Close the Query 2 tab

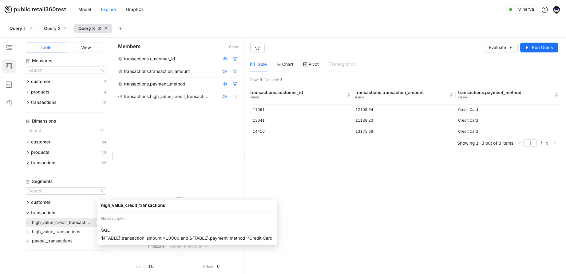(x=65, y=28)
